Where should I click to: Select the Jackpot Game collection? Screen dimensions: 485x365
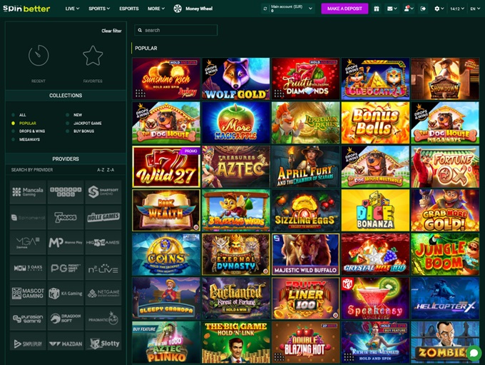pos(87,123)
